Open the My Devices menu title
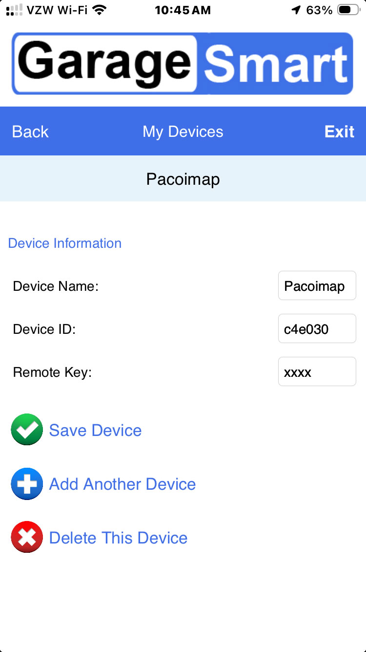This screenshot has height=652, width=366. click(x=183, y=131)
